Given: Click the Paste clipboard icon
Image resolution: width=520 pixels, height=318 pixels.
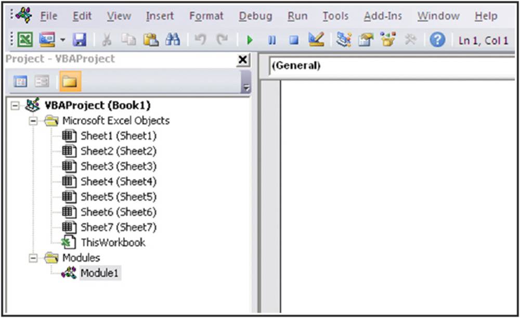Looking at the screenshot, I should pos(151,40).
